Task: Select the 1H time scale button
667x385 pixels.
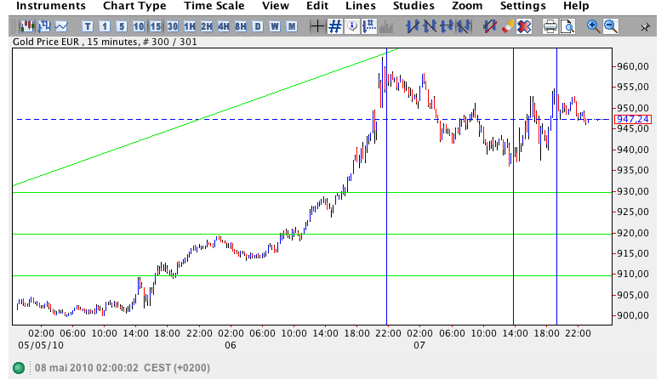Action: click(190, 26)
